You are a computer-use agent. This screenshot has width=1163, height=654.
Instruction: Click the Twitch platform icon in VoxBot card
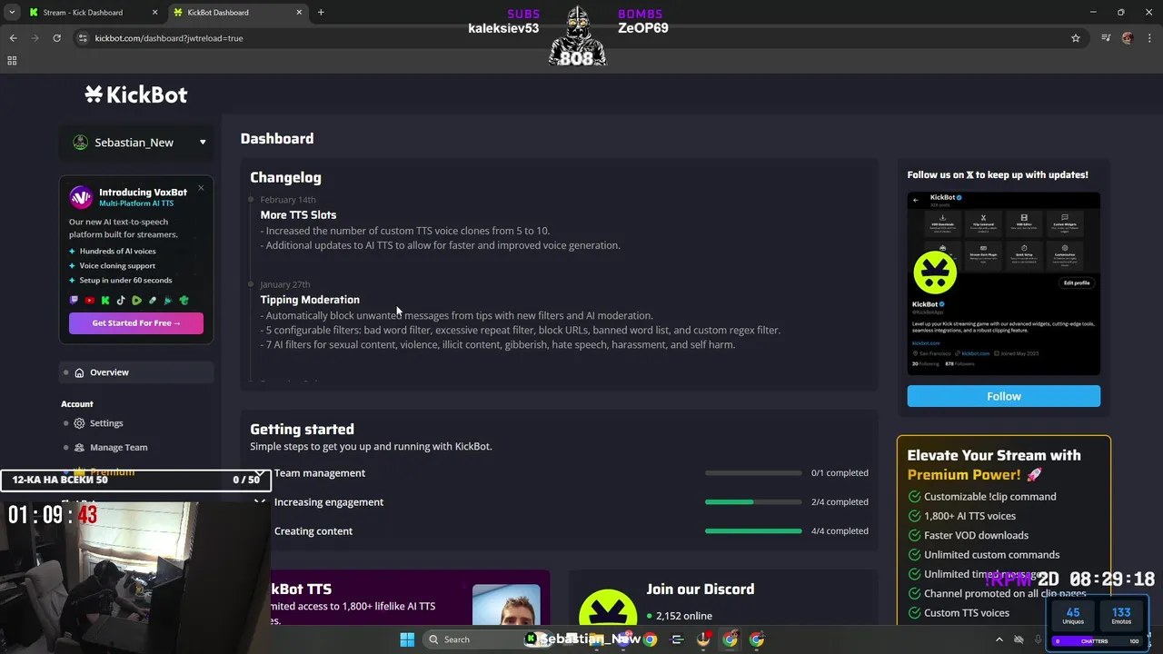click(75, 301)
